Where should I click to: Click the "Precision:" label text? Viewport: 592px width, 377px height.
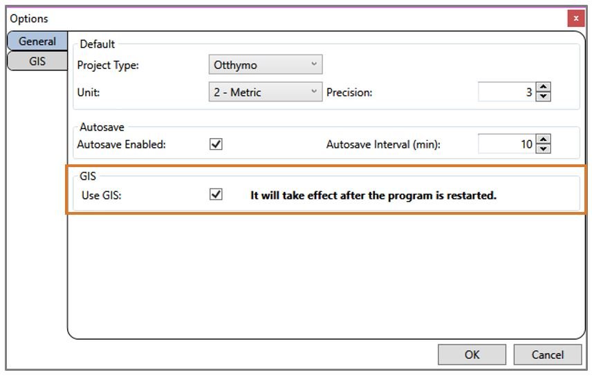(349, 93)
